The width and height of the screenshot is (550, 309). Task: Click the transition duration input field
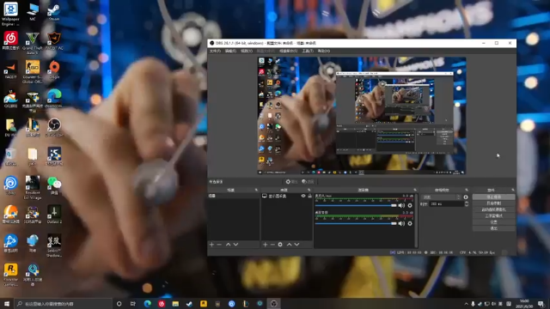coord(446,203)
